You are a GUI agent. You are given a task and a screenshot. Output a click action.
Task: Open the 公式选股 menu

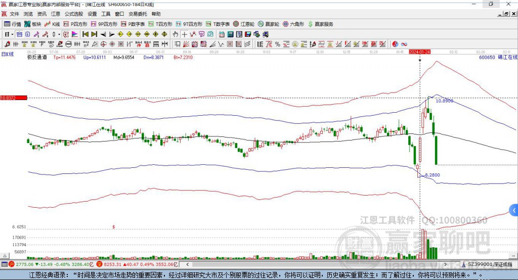pyautogui.click(x=74, y=14)
